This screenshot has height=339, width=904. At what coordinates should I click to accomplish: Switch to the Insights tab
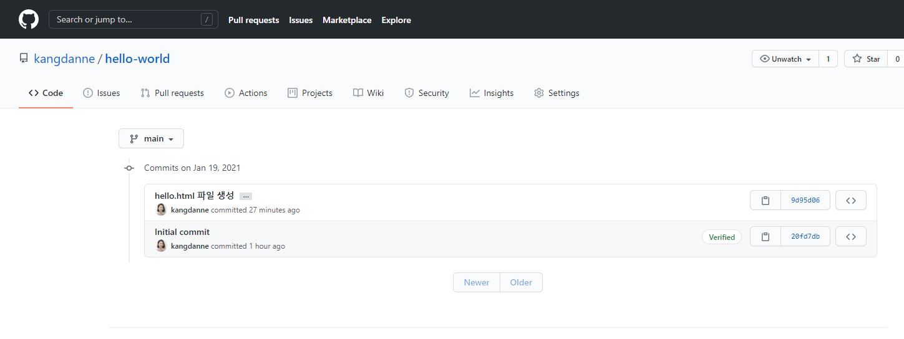tap(492, 93)
